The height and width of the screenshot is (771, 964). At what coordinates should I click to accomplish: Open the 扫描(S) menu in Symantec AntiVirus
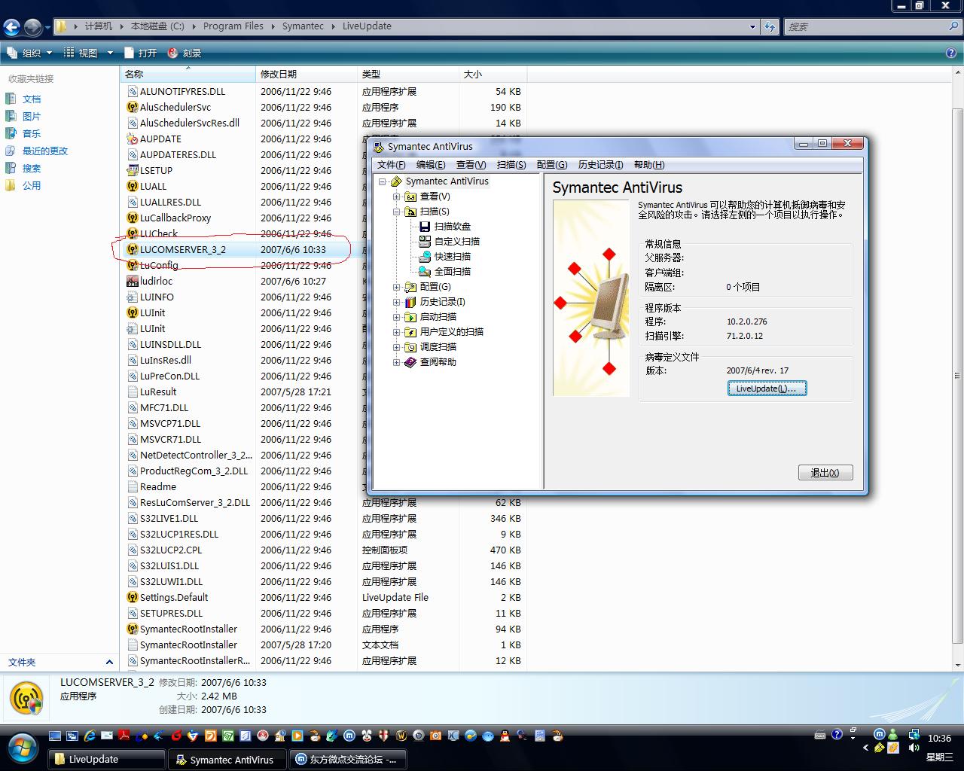511,165
